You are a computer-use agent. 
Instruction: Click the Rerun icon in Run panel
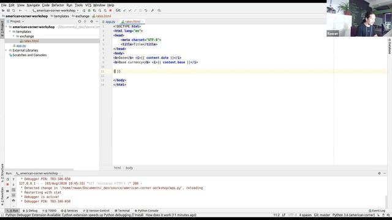tap(7, 179)
